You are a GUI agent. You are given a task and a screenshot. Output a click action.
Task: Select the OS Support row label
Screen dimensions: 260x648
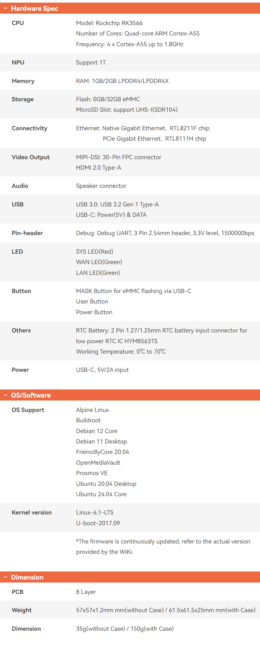point(28,410)
